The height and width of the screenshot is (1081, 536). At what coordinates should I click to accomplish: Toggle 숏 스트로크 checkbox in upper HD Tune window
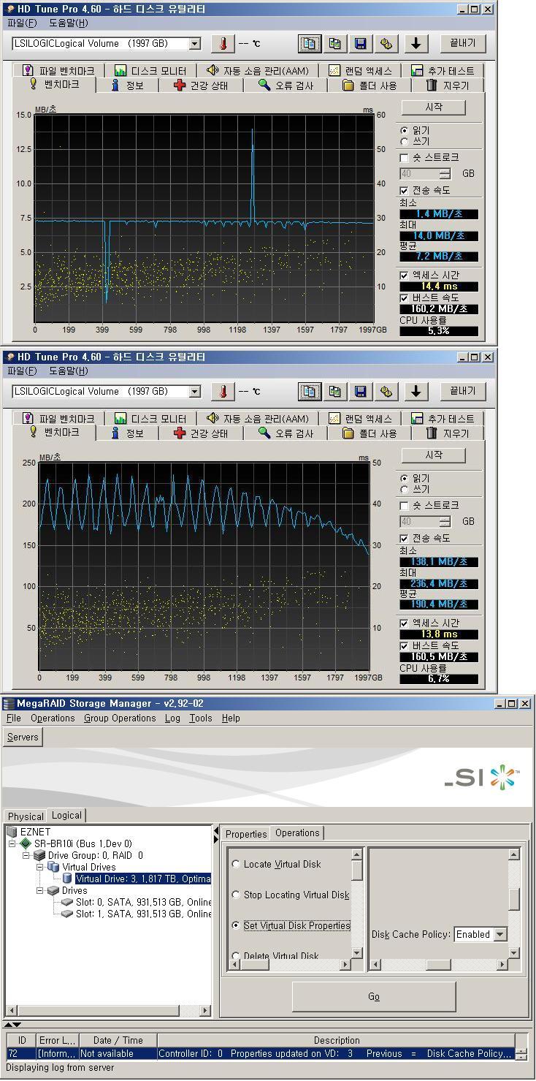pos(404,158)
